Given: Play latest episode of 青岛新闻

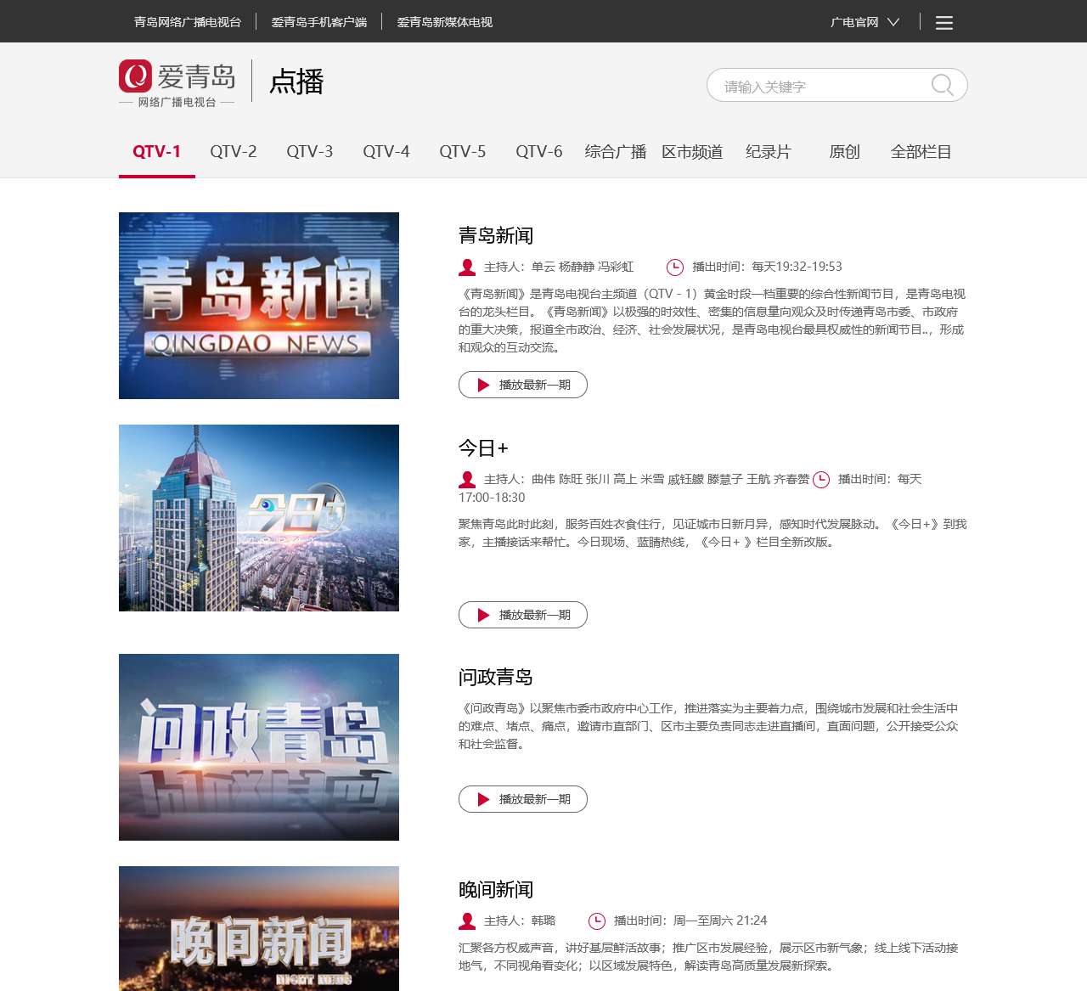Looking at the screenshot, I should click(x=523, y=385).
